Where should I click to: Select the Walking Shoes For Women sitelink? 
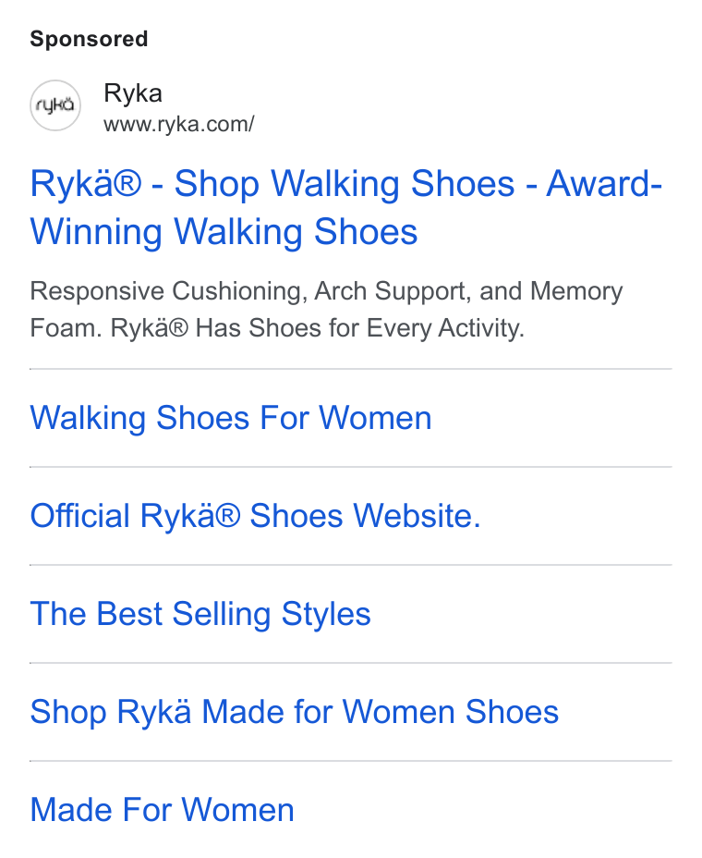click(231, 418)
